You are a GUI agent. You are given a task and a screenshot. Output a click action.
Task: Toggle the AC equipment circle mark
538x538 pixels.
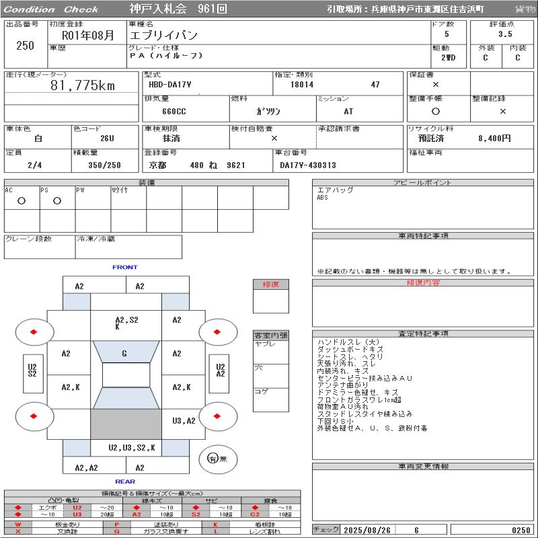(22, 200)
